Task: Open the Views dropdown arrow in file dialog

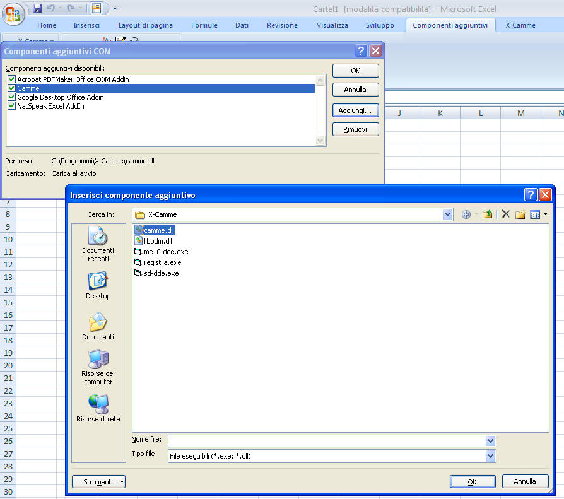Action: click(545, 214)
